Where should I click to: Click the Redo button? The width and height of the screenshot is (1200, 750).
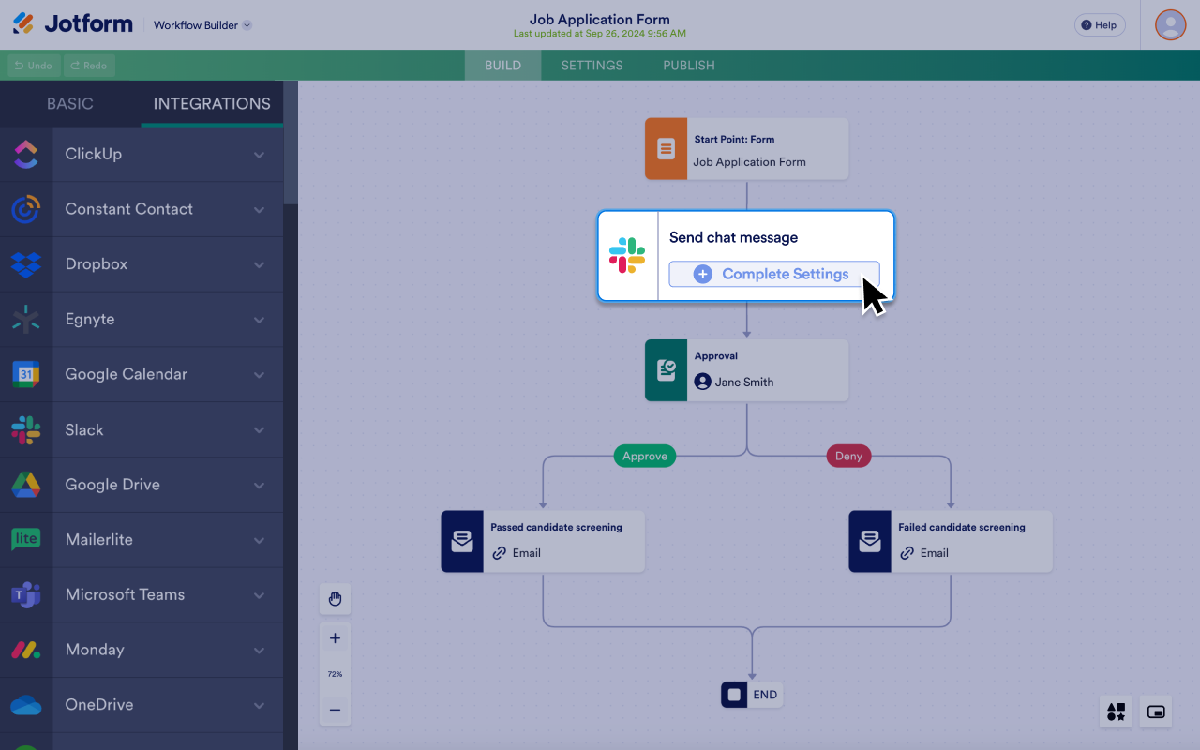[x=89, y=66]
